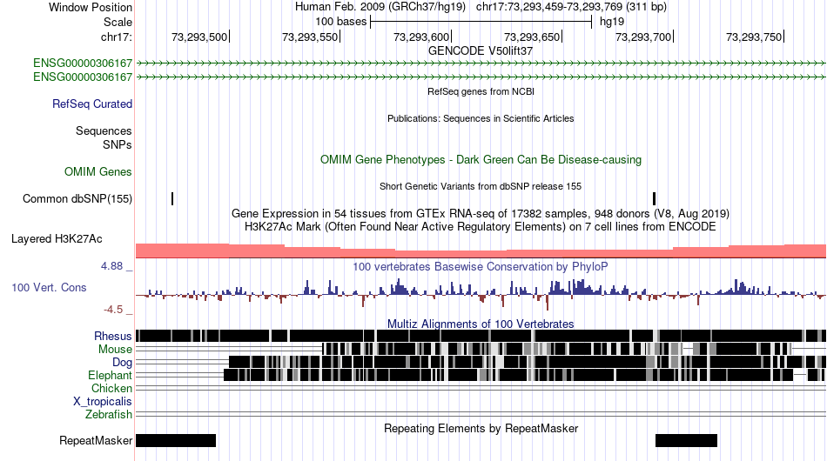Screen dimensions: 827x461
Task: Click the -4.5 PhyloP lower axis value
Action: coord(113,310)
